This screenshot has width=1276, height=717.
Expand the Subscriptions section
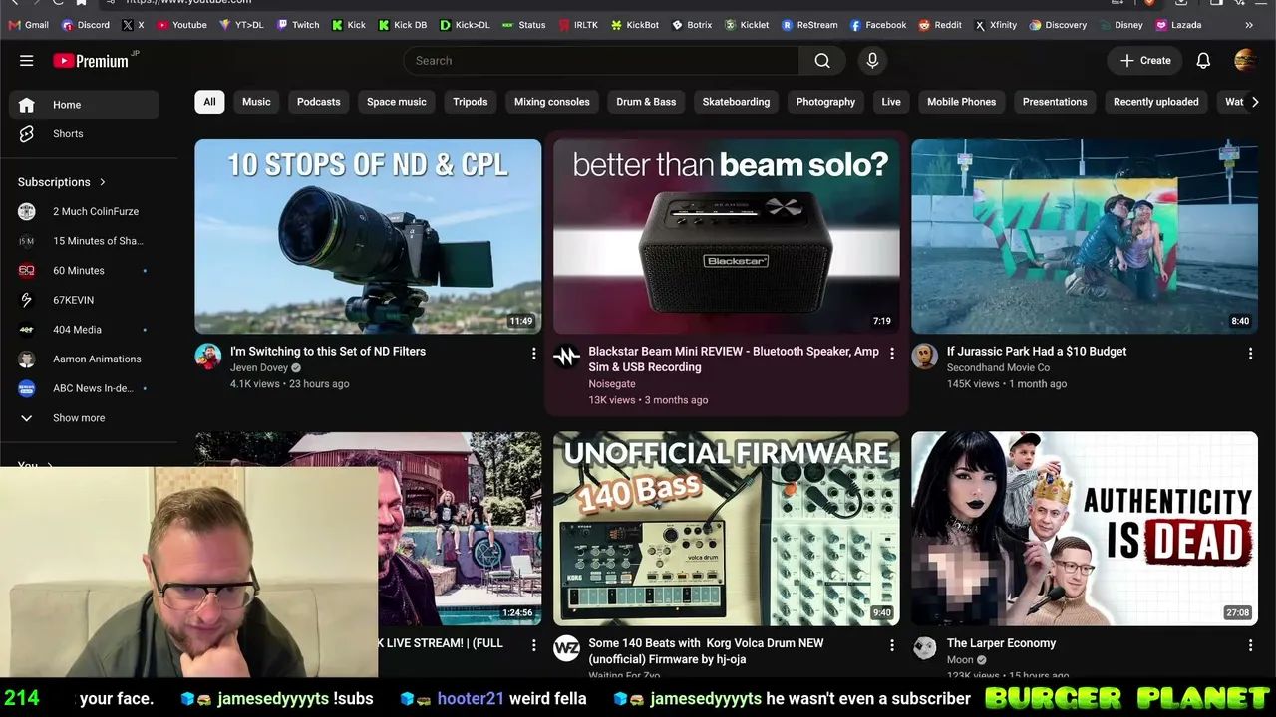[62, 182]
